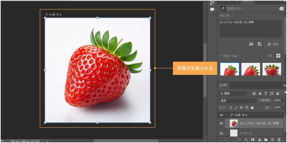Open the 不透明度 opacity slider arrow
Viewport: 287px width, 143px height.
[284, 101]
